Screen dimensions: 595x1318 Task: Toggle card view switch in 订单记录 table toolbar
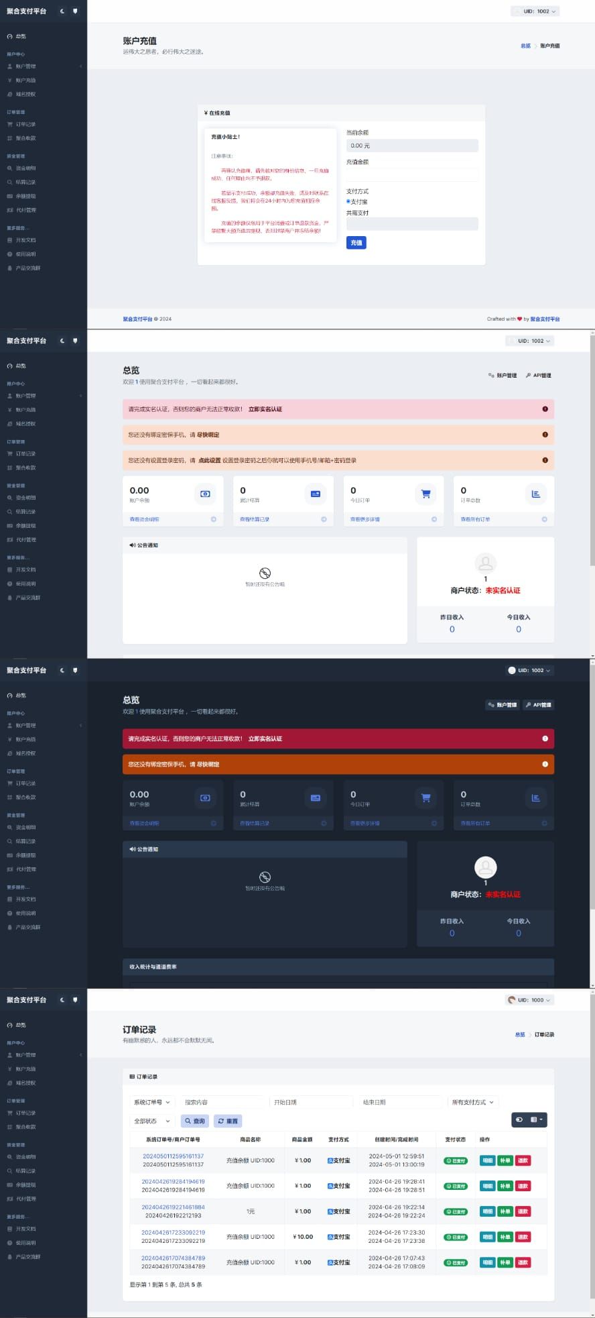pyautogui.click(x=519, y=1119)
